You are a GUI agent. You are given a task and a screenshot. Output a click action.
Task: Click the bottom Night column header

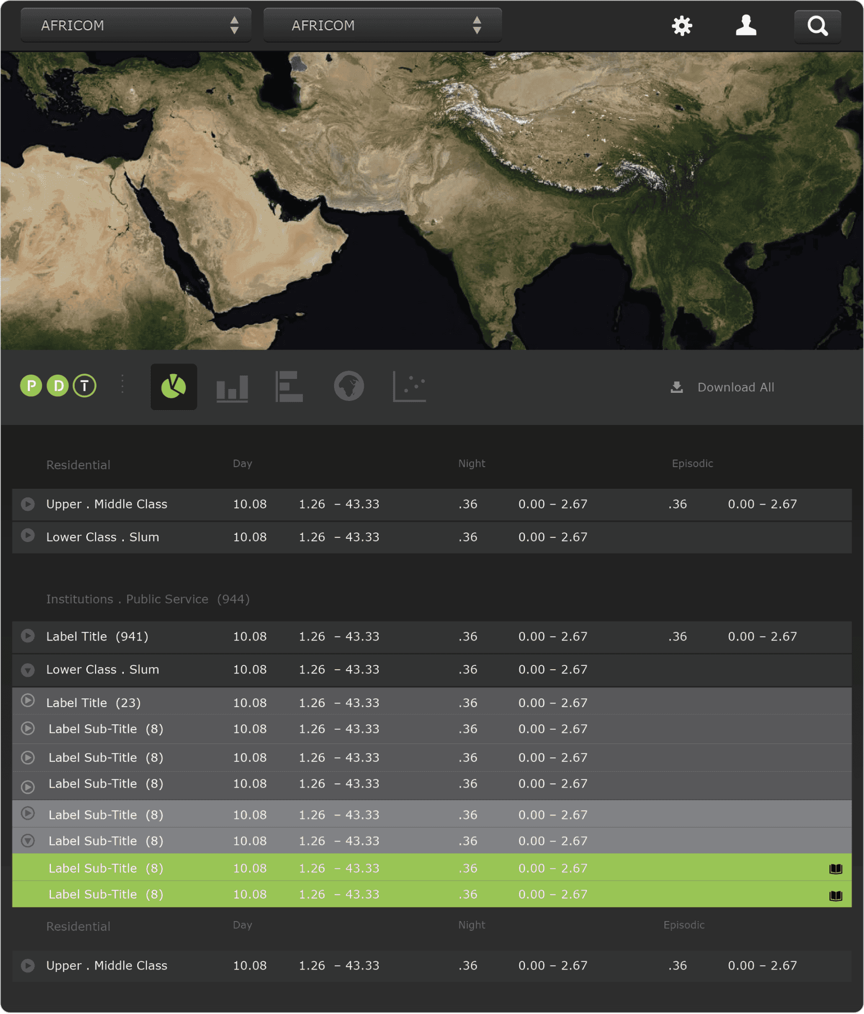point(472,925)
